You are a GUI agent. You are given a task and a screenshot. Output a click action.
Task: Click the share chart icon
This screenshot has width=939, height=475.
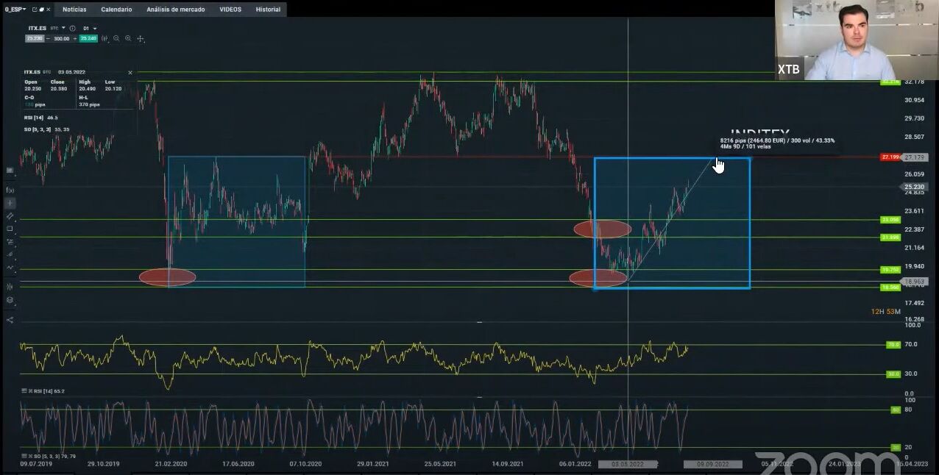pos(10,320)
